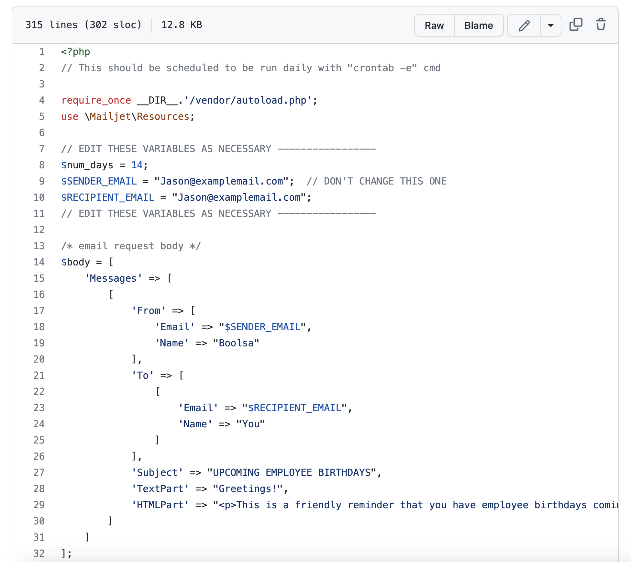Click the Raw button
Image resolution: width=631 pixels, height=562 pixels.
point(434,25)
